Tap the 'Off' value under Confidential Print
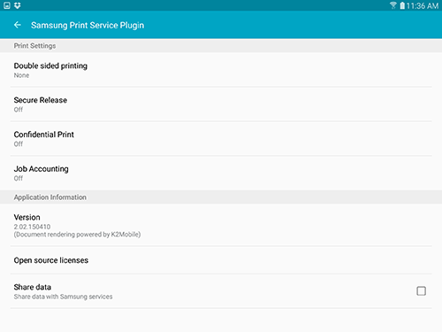 click(19, 144)
